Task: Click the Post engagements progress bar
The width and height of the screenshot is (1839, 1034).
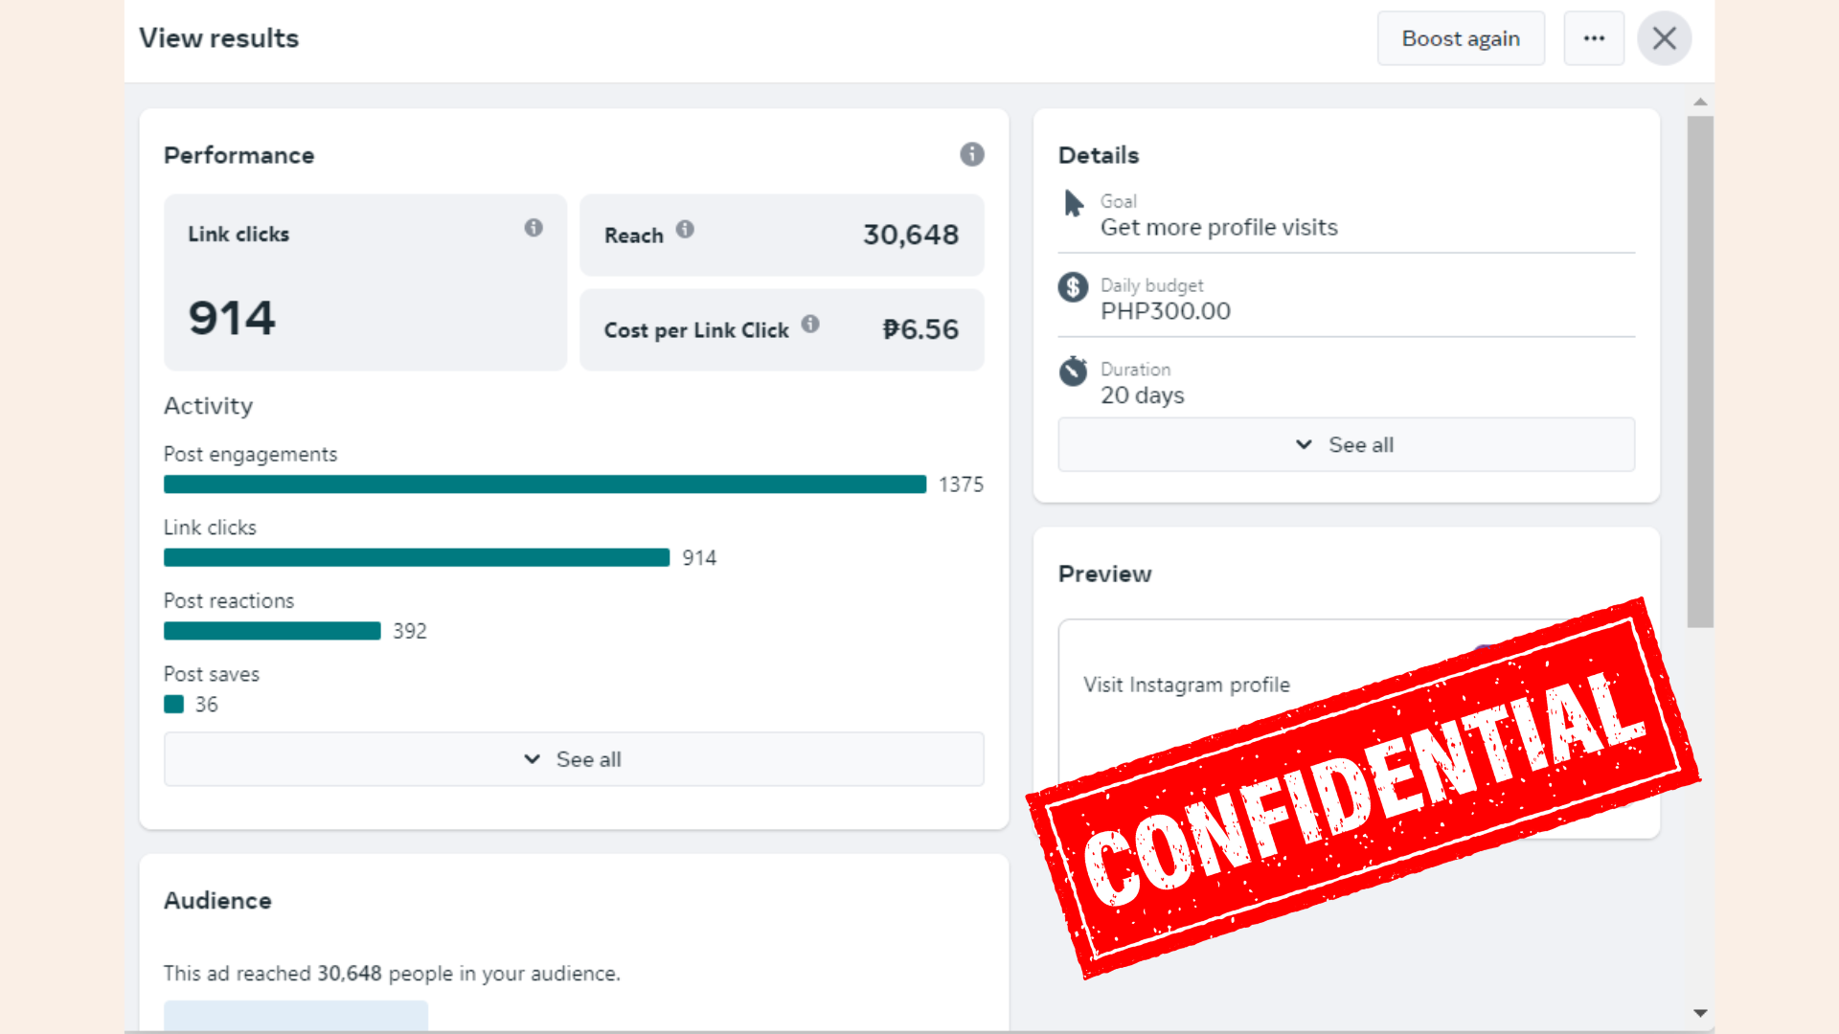Action: (x=544, y=484)
